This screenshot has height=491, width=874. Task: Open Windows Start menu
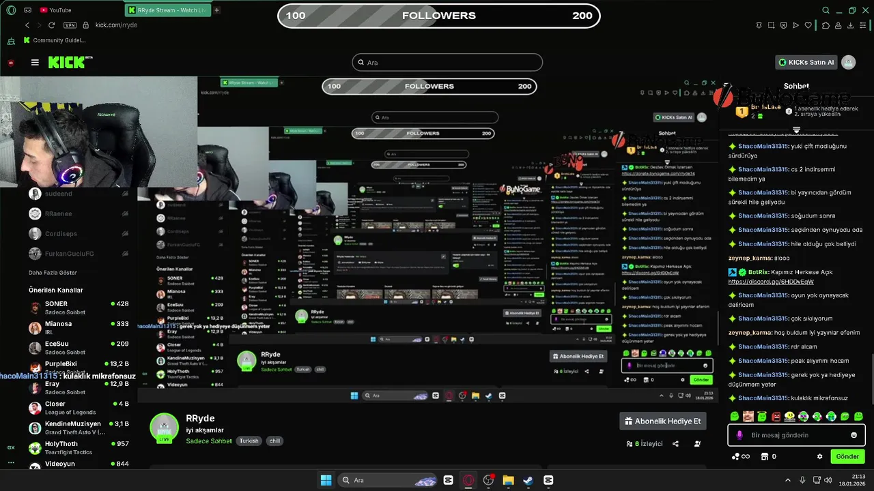point(326,480)
